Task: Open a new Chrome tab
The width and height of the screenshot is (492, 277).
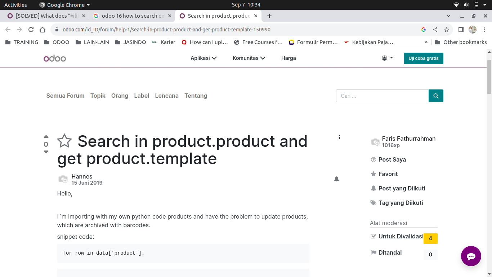Action: pyautogui.click(x=269, y=16)
